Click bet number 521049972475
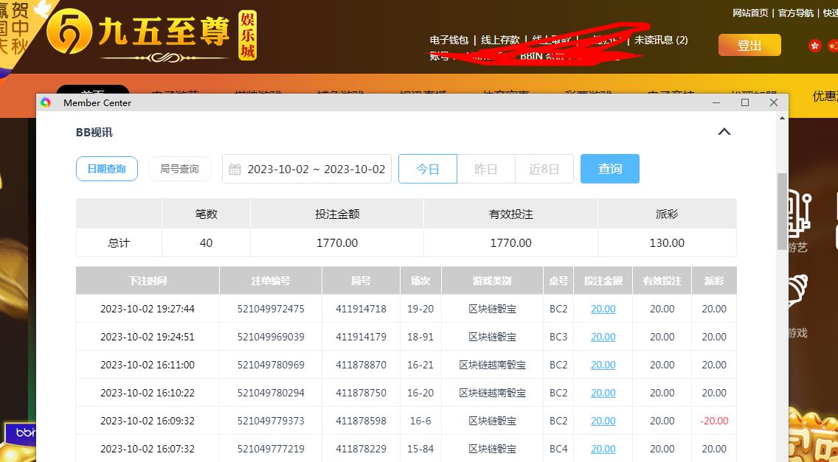 point(271,309)
